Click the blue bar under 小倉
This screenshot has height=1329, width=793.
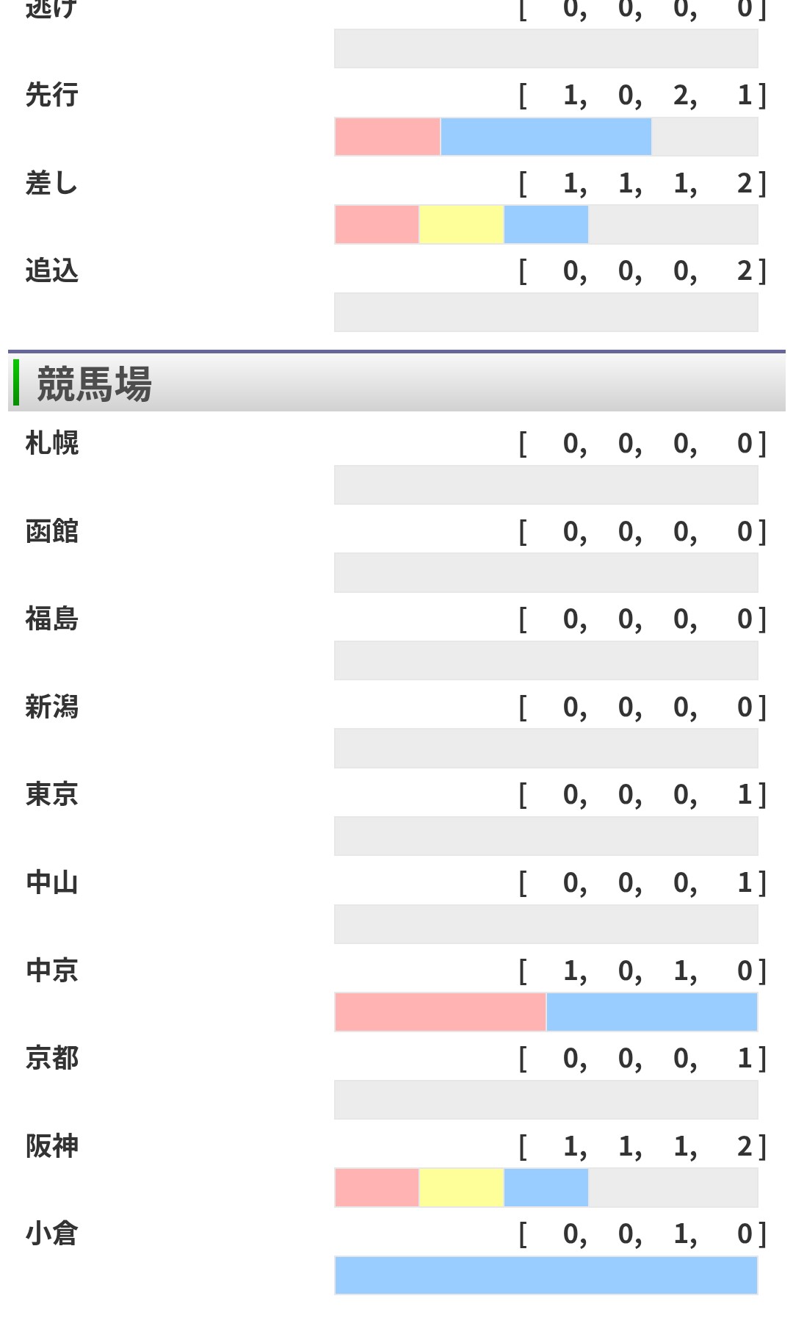pyautogui.click(x=546, y=1275)
